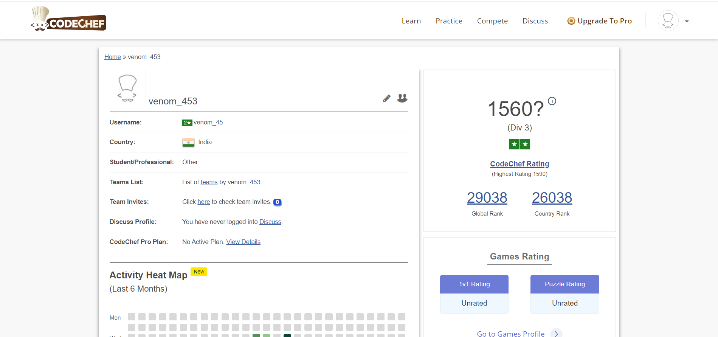Click the medium green heat map cell
718x337 pixels.
point(256,335)
